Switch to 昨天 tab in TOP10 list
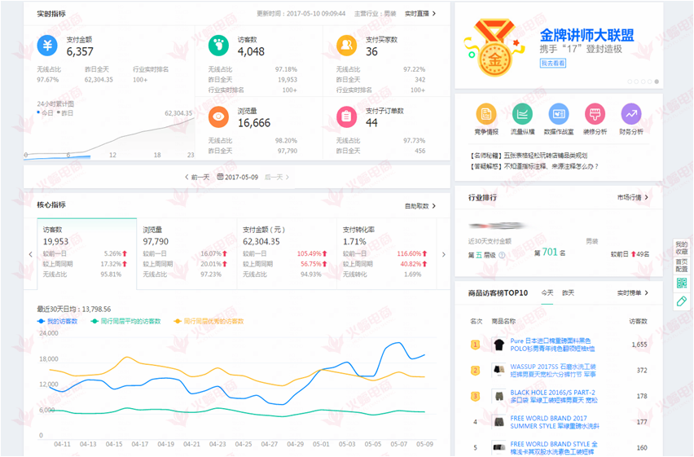This screenshot has height=457, width=694. (567, 292)
